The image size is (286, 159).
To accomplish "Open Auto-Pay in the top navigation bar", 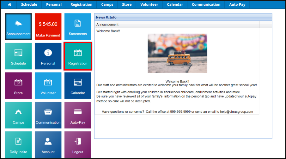I will point(237,4).
